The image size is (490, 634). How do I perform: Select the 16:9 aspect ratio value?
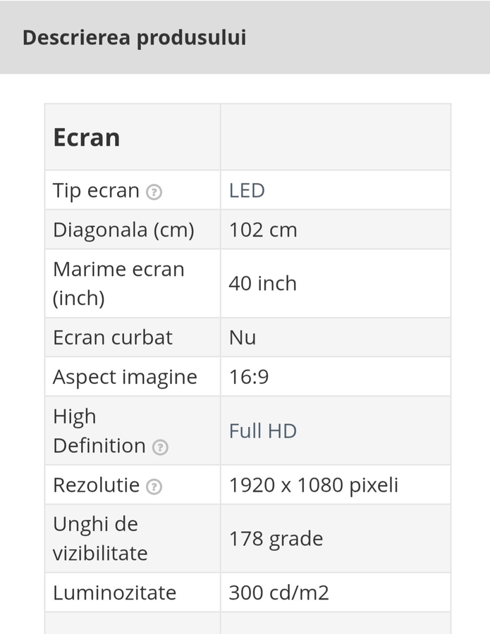pos(249,377)
